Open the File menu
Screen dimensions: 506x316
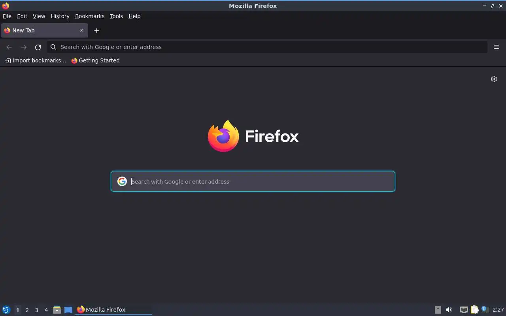(x=7, y=16)
